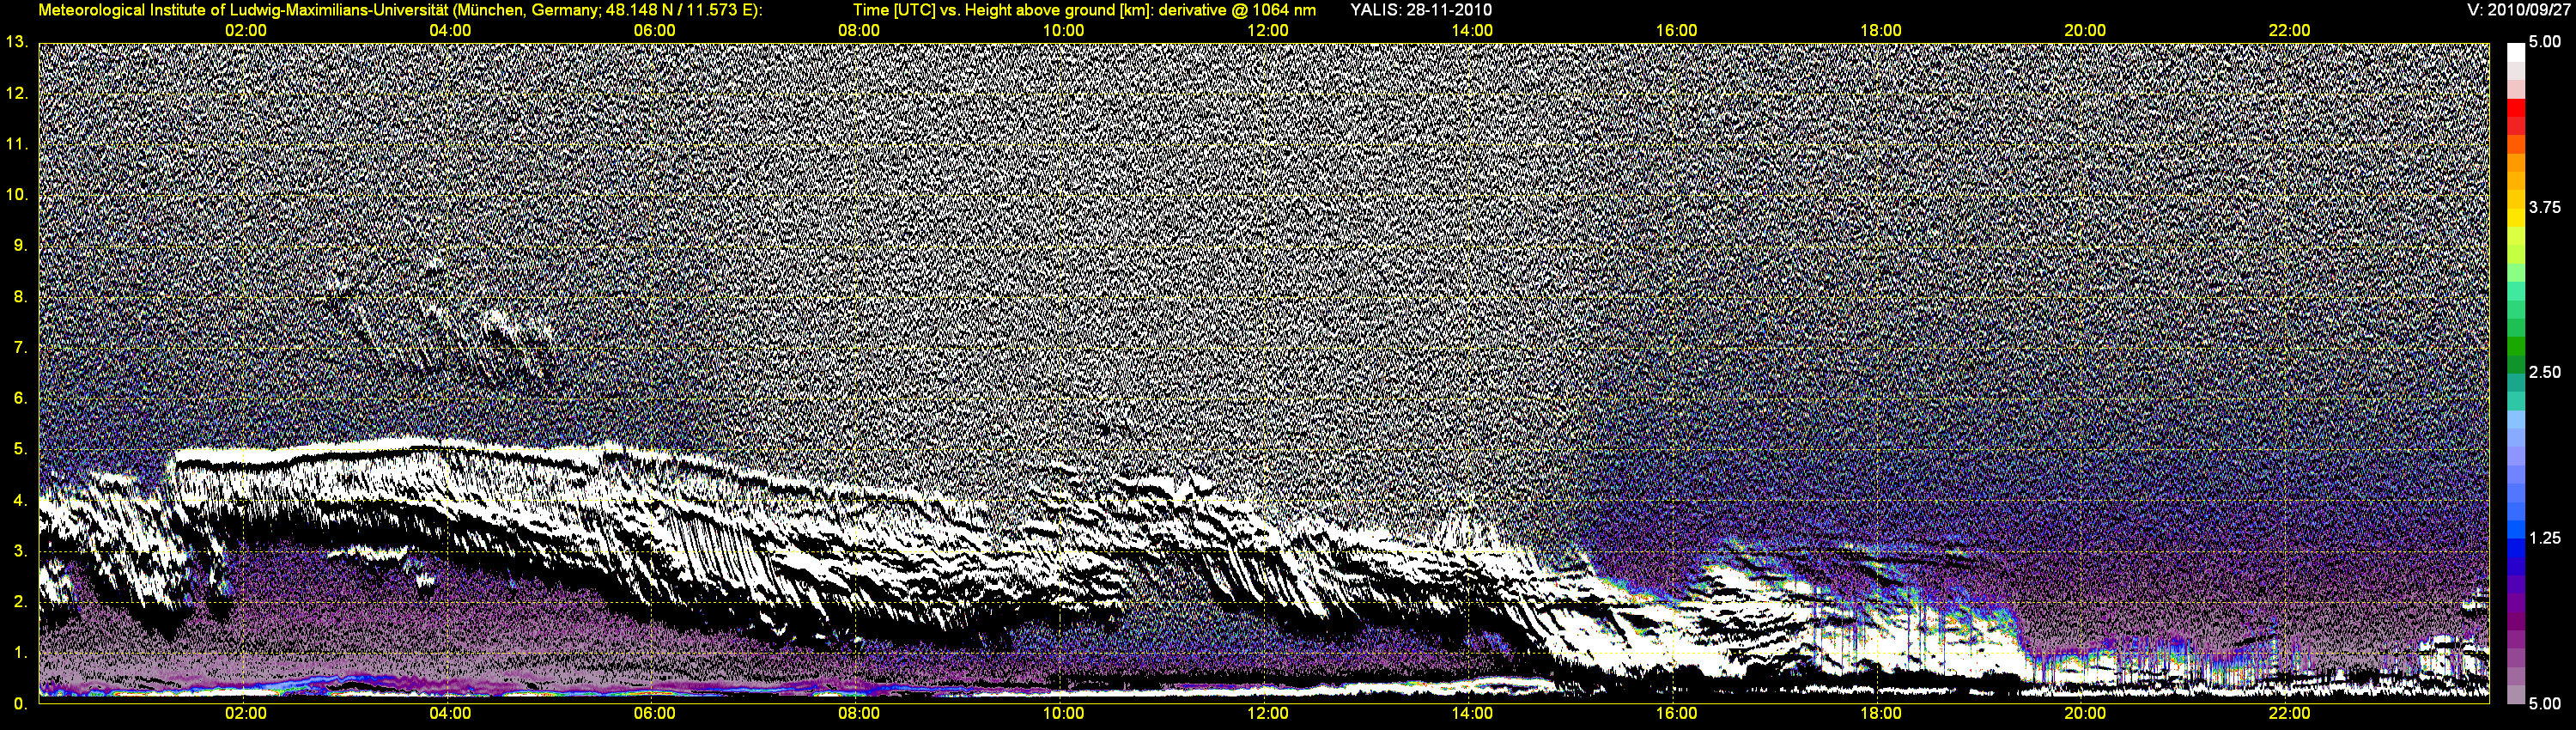Pick the 6. km height axis label
The image size is (2576, 730).
[20, 398]
